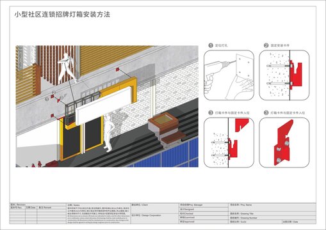The height and width of the screenshot is (230, 326).
Task: Click the Date field in title block
Action: pos(299,222)
